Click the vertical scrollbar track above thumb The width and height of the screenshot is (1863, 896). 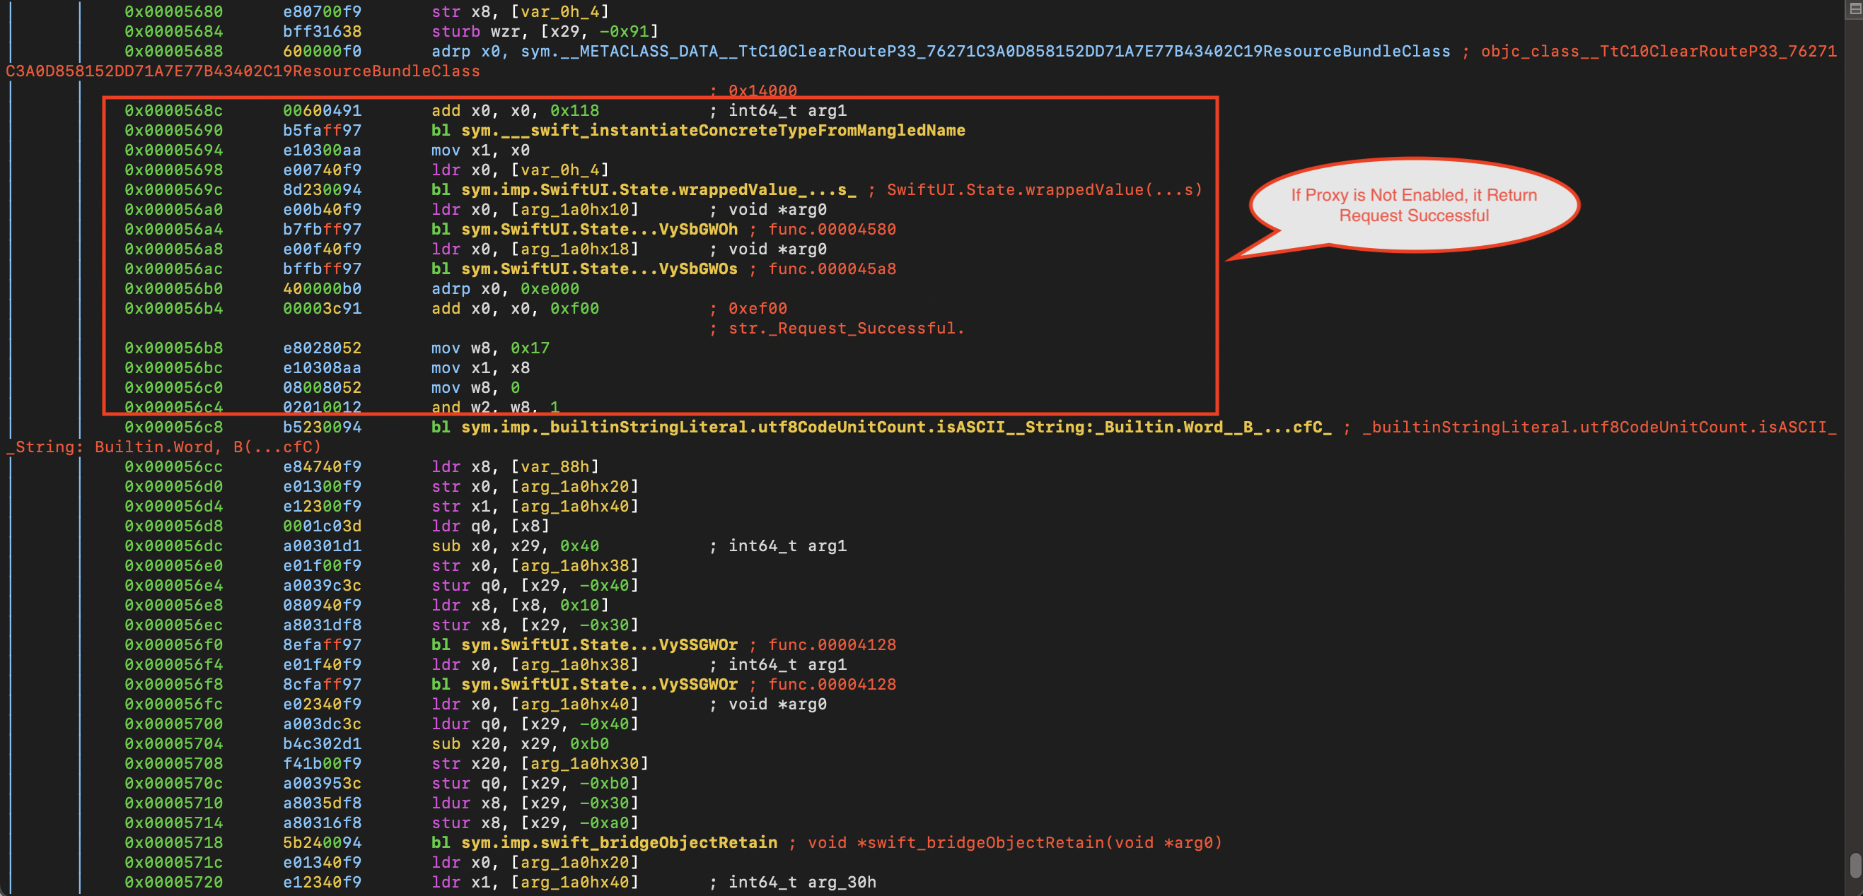pyautogui.click(x=1855, y=434)
